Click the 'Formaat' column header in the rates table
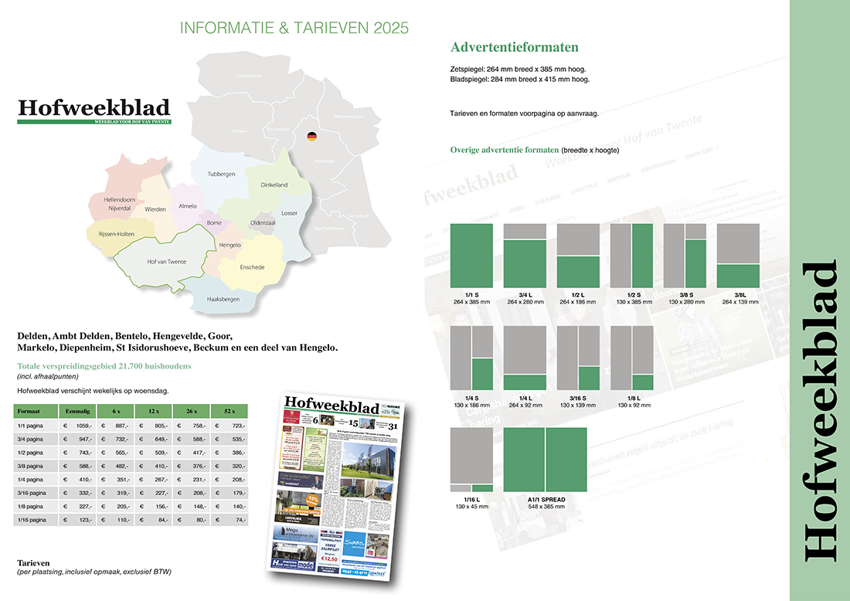 (x=36, y=411)
